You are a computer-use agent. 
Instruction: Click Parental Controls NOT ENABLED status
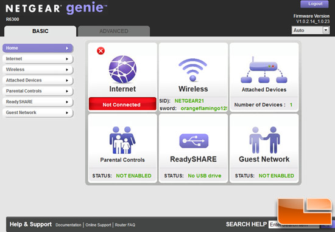pyautogui.click(x=133, y=176)
